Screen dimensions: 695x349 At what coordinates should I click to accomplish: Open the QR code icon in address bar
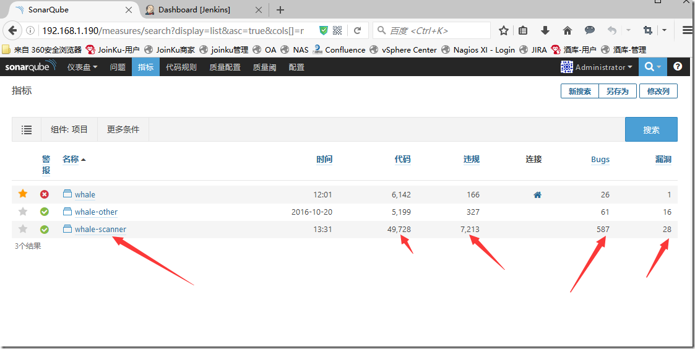(337, 30)
